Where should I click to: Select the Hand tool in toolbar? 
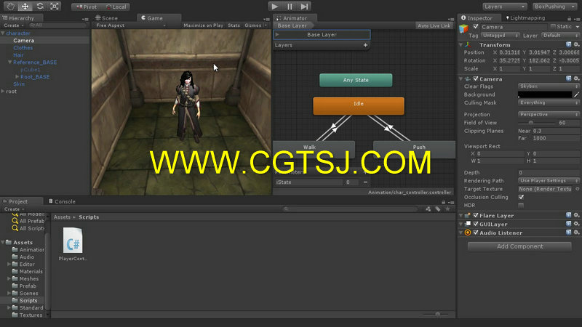click(10, 7)
